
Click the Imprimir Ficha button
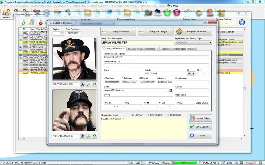[x=200, y=118]
